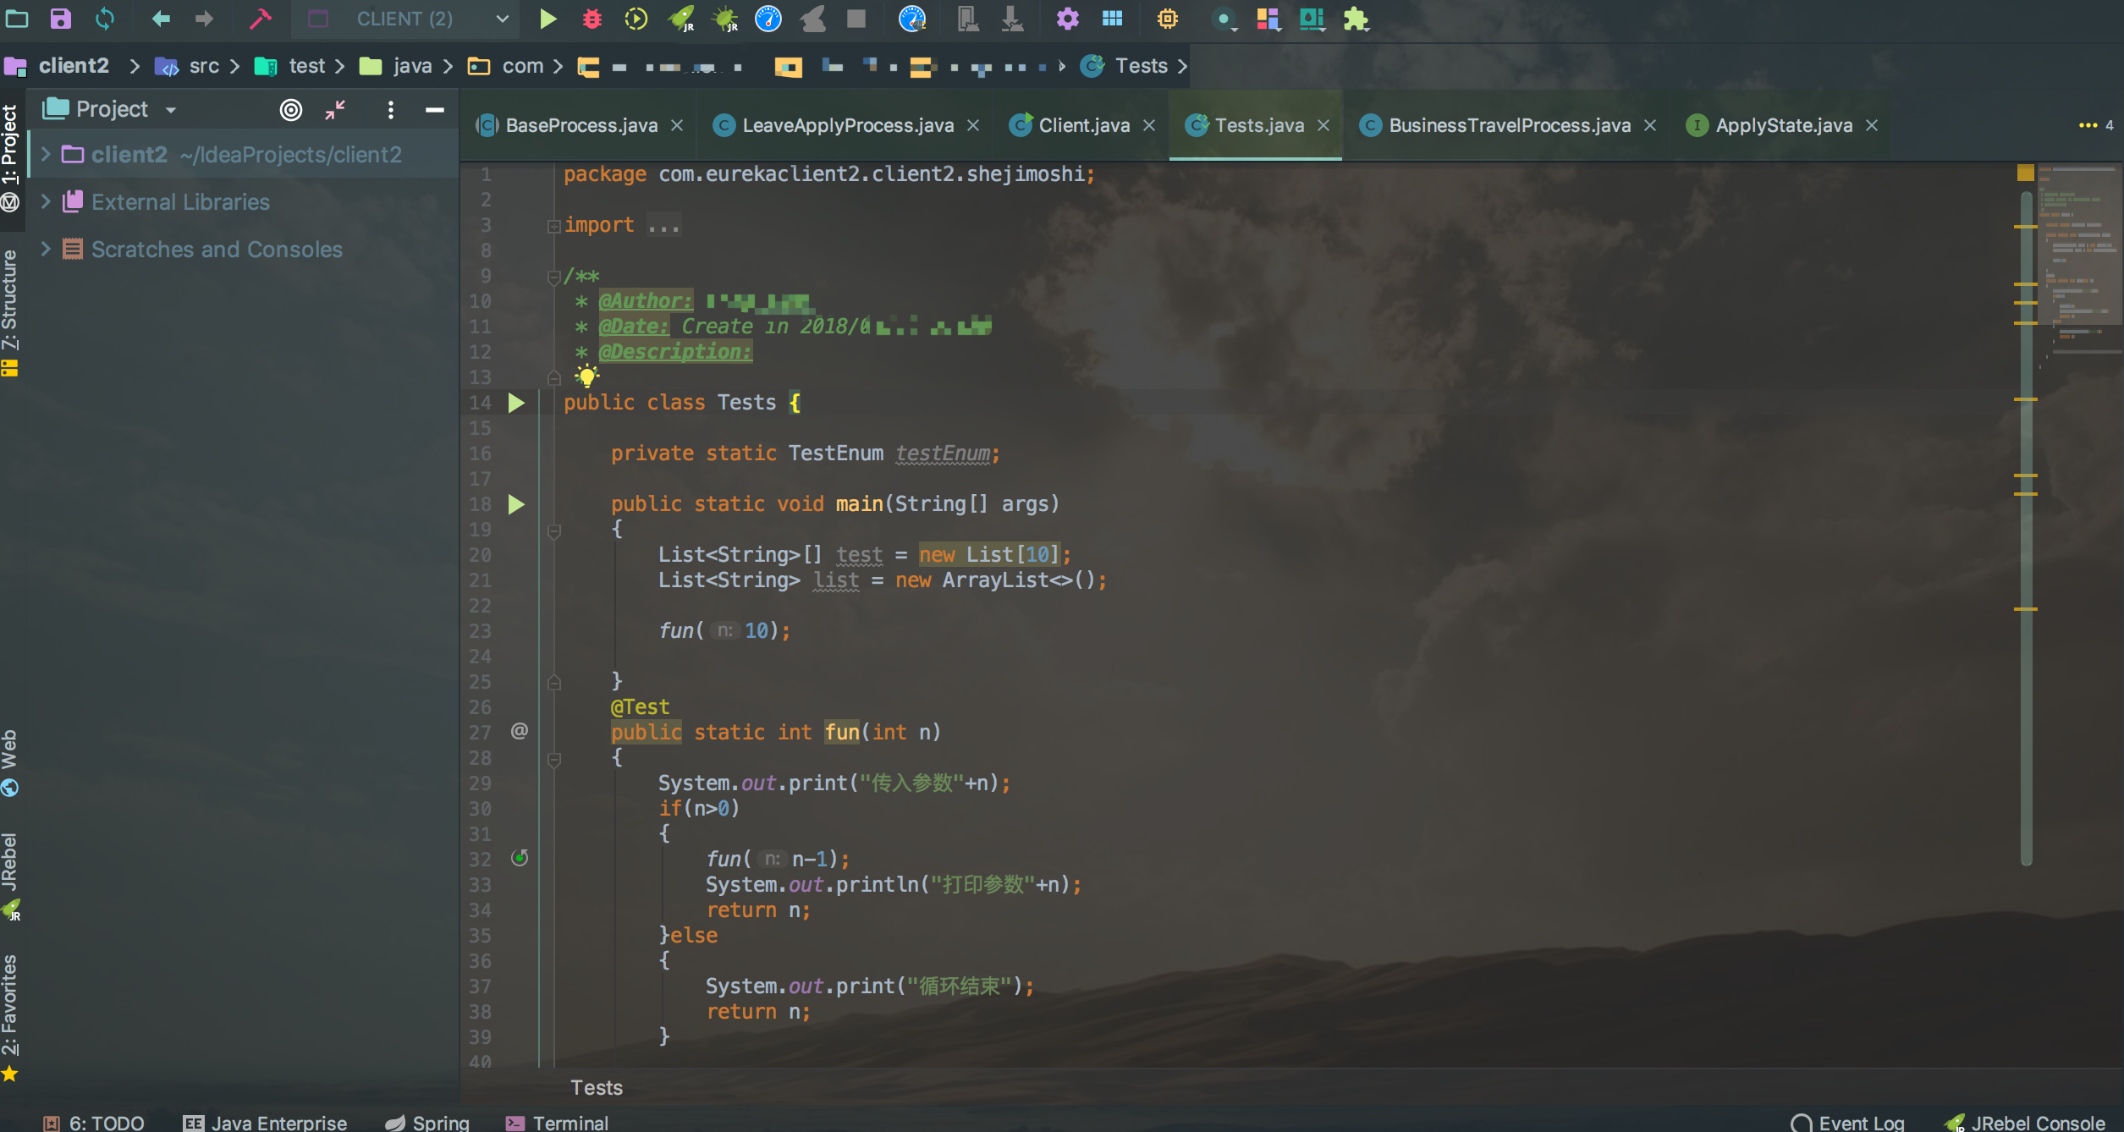The image size is (2124, 1132).
Task: Run with Coverage icon in toolbar
Action: tap(636, 19)
